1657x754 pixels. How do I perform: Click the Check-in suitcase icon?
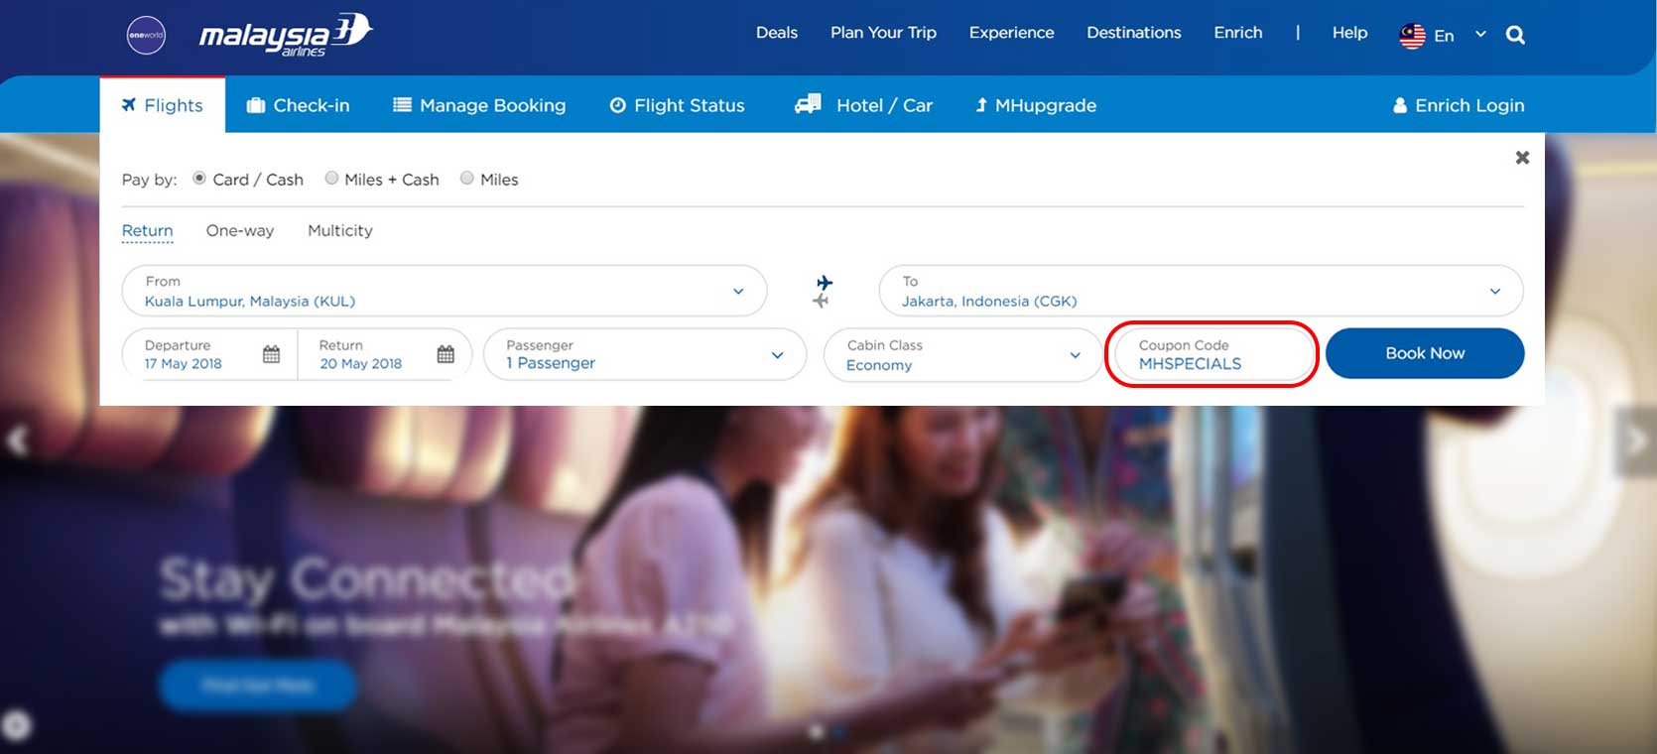click(x=255, y=105)
